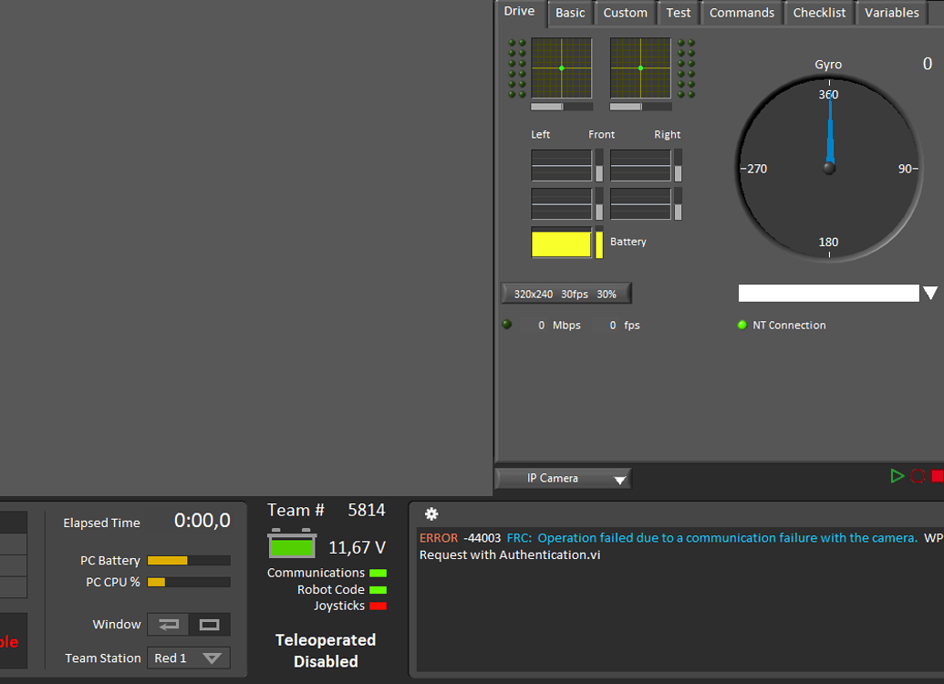
Task: Switch to the Variables tab
Action: [x=892, y=13]
